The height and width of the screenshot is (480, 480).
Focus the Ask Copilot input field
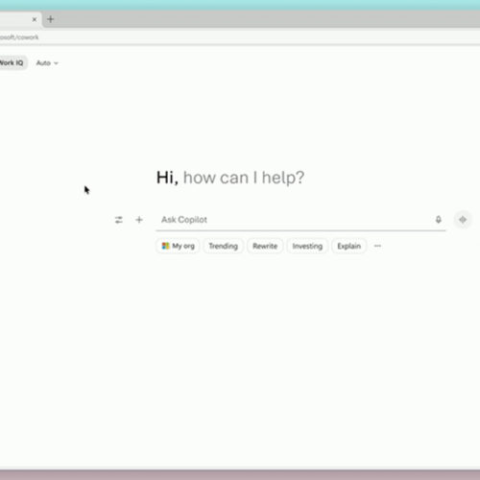pyautogui.click(x=300, y=220)
